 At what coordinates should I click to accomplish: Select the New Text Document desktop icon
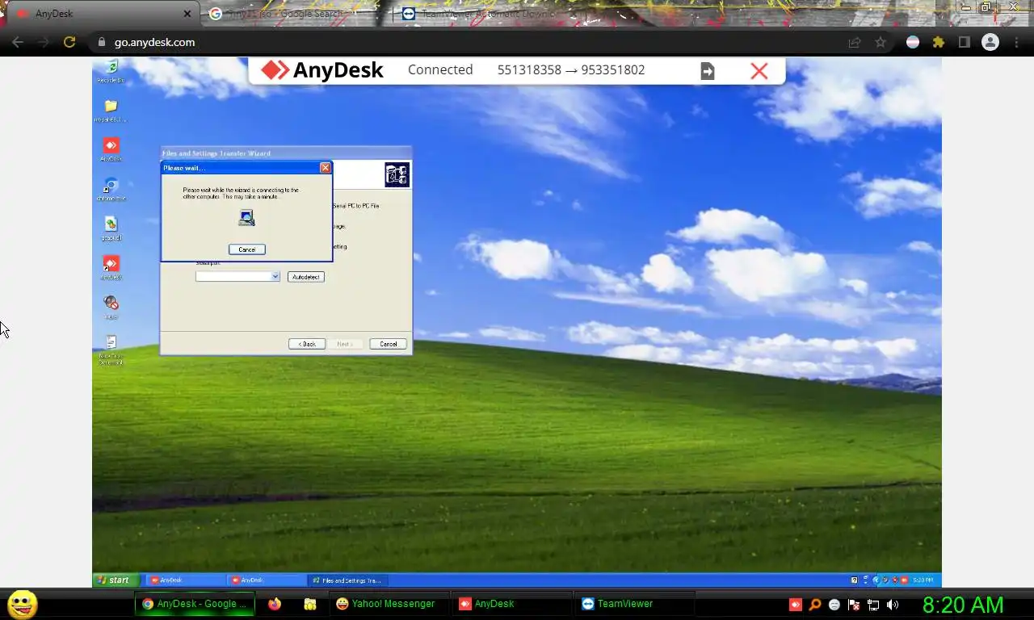click(111, 350)
